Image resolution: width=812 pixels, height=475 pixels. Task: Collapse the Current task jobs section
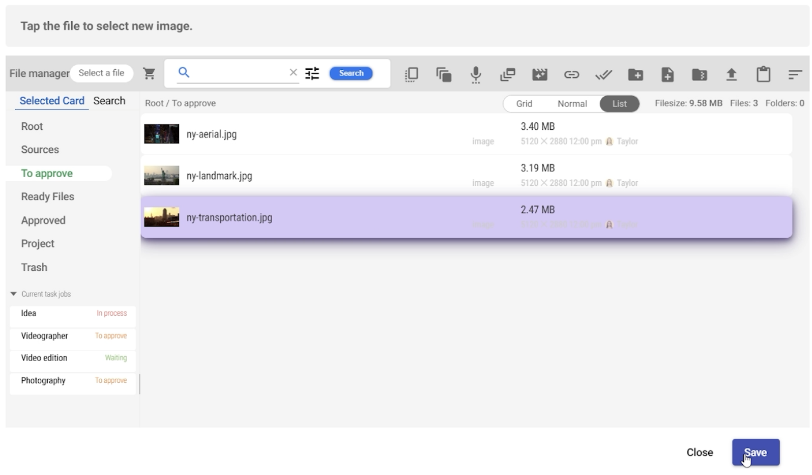click(x=14, y=294)
